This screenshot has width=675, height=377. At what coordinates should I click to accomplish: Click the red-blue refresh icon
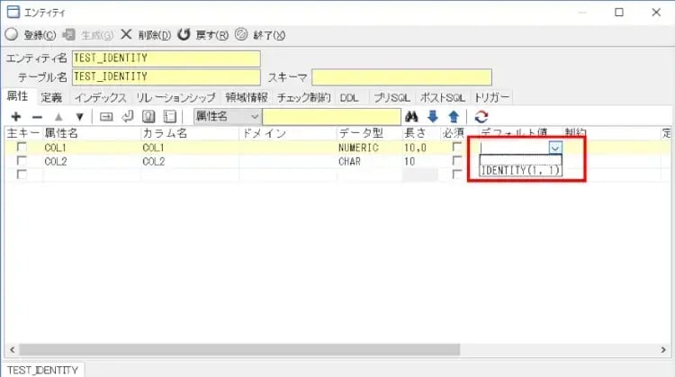point(481,116)
